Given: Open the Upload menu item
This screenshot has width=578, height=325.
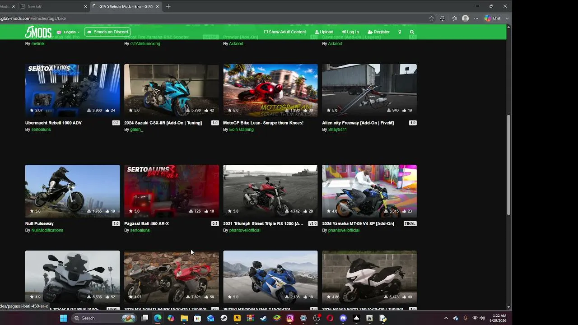Looking at the screenshot, I should [324, 32].
